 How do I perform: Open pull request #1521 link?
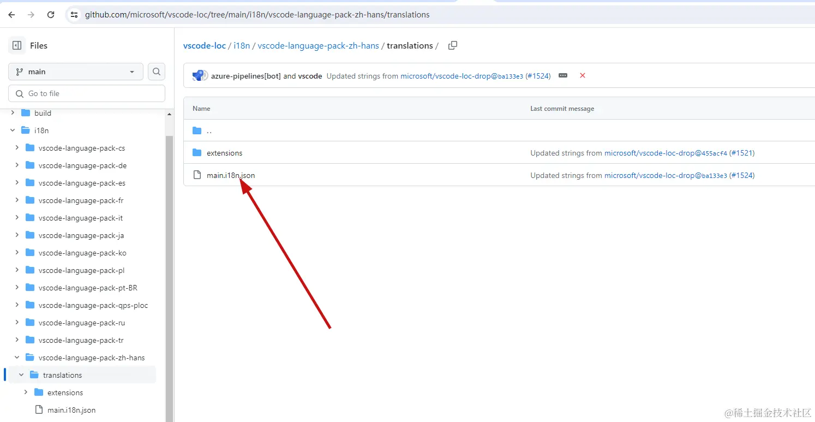[x=742, y=153]
